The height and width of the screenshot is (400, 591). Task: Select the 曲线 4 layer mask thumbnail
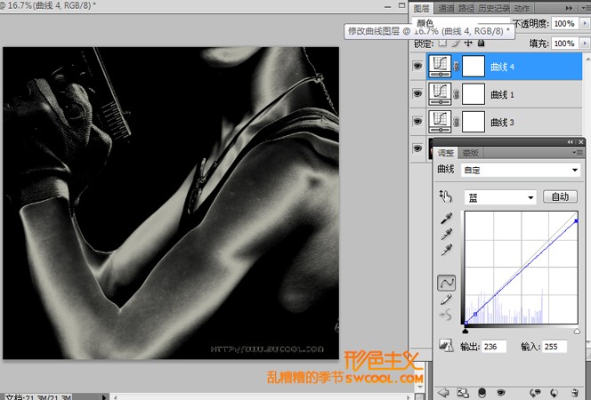pos(474,67)
